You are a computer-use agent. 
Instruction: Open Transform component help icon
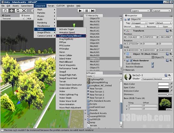[x=167, y=31]
